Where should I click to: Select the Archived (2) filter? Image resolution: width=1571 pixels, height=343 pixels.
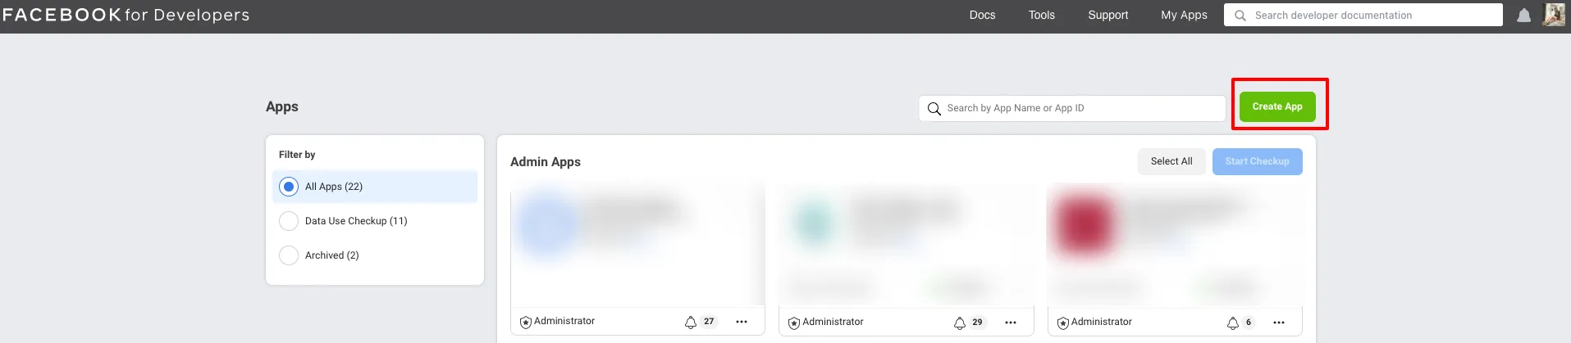coord(375,255)
